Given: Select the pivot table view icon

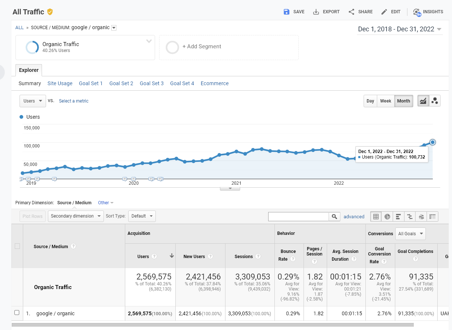Looking at the screenshot, I should [433, 217].
